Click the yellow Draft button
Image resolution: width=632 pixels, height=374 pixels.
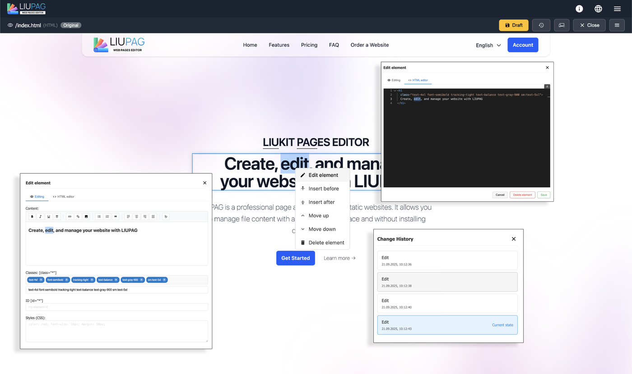point(513,25)
